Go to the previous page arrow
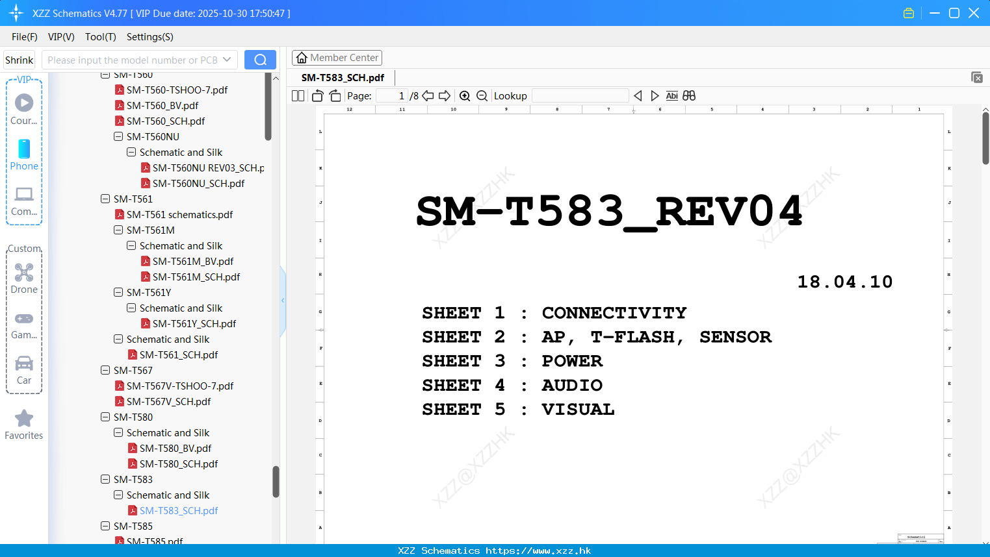 point(428,95)
